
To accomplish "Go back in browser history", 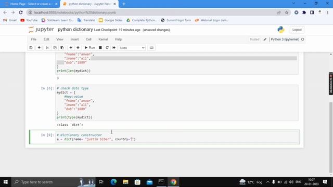I will pyautogui.click(x=5, y=12).
